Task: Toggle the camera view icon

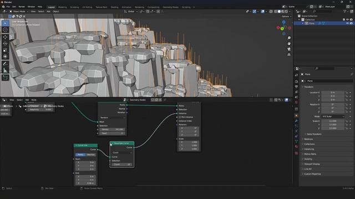Action: pyautogui.click(x=289, y=49)
